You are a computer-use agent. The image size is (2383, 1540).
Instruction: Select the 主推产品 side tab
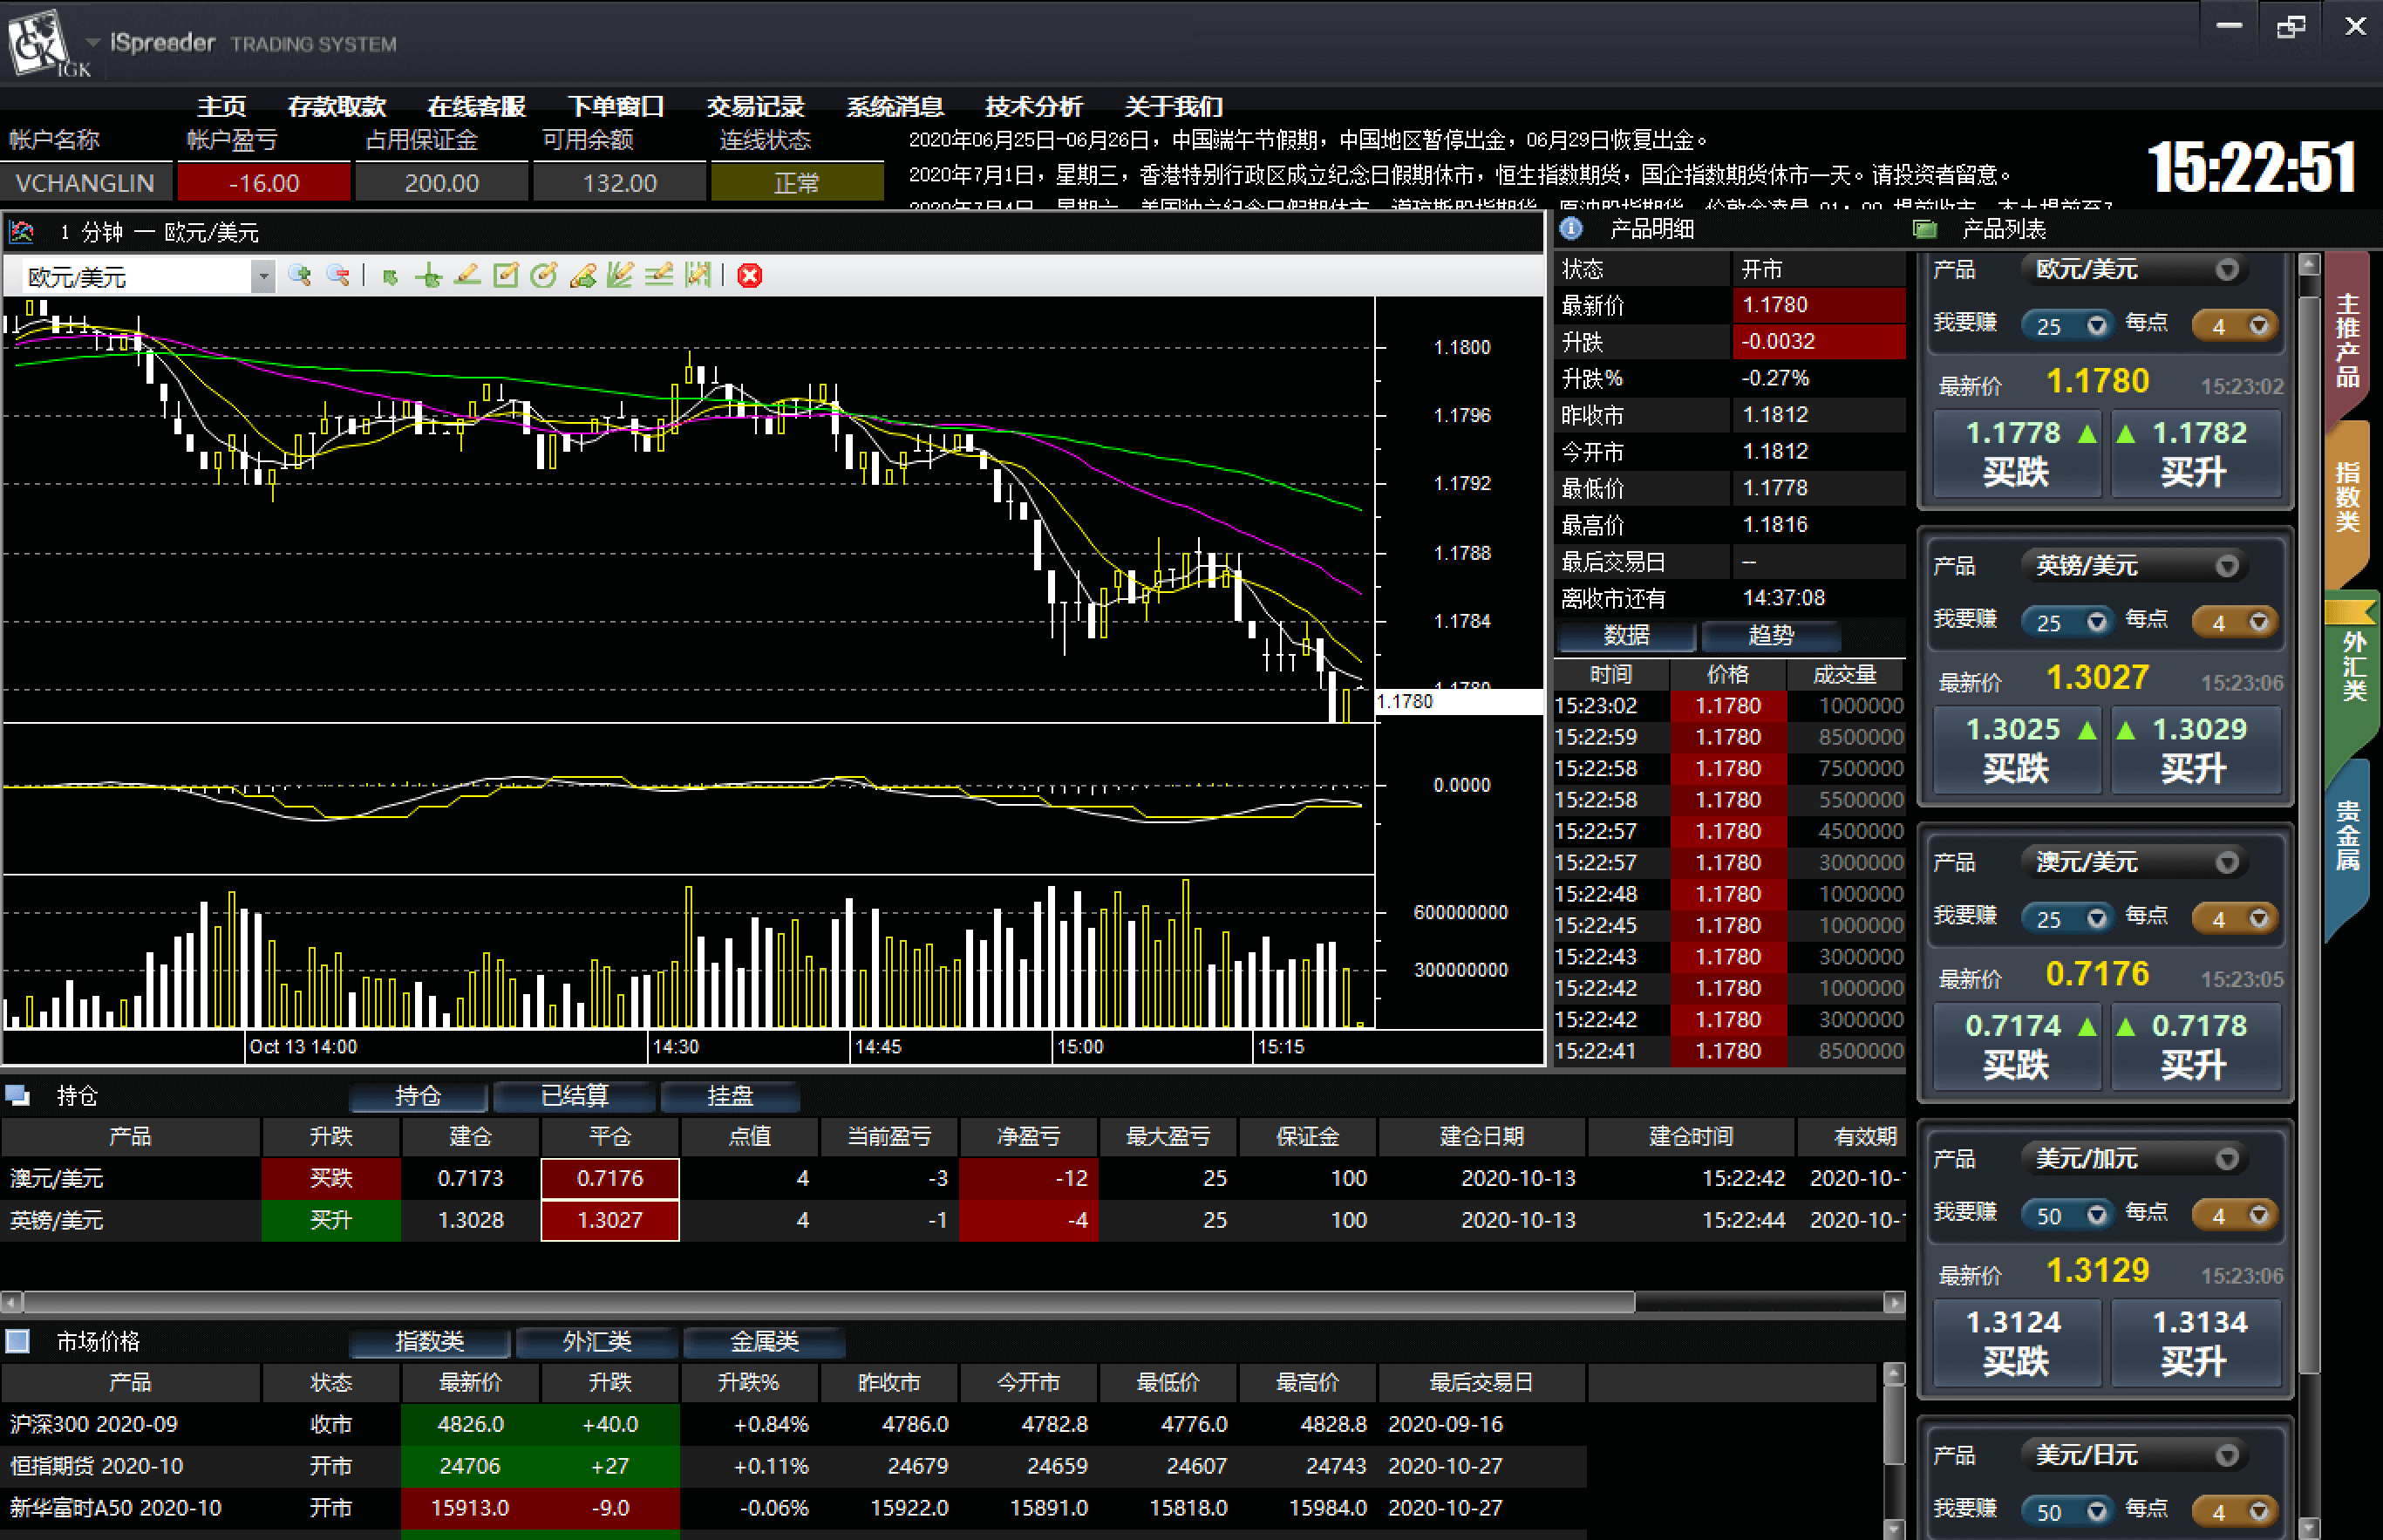click(2347, 340)
